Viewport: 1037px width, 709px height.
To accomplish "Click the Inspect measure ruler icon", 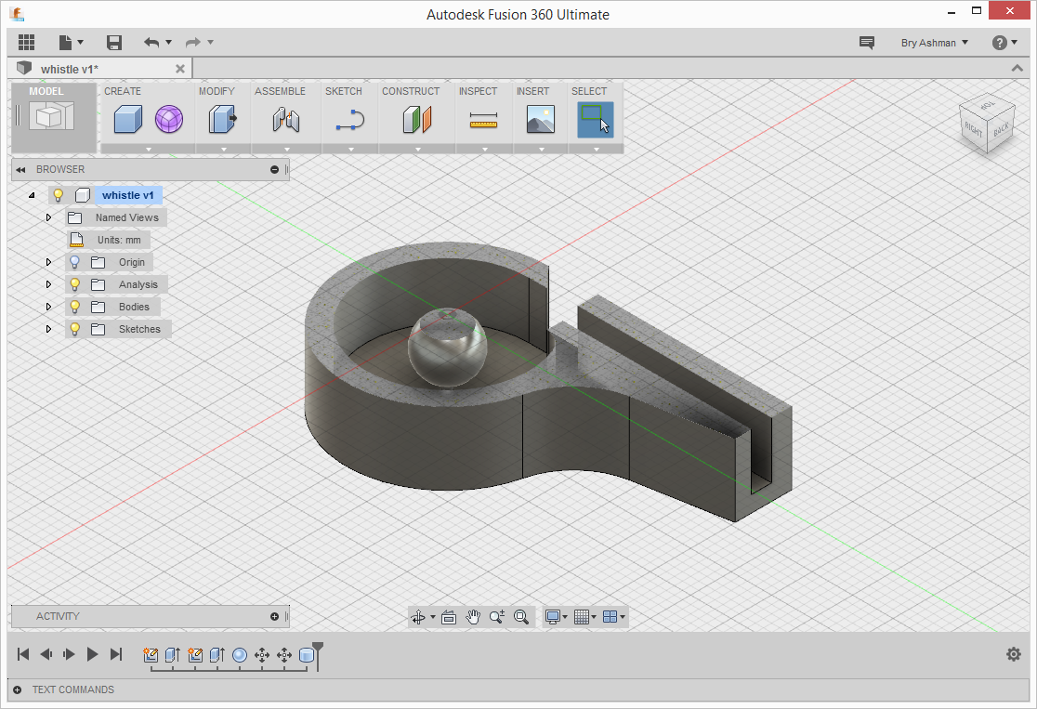I will click(x=483, y=120).
